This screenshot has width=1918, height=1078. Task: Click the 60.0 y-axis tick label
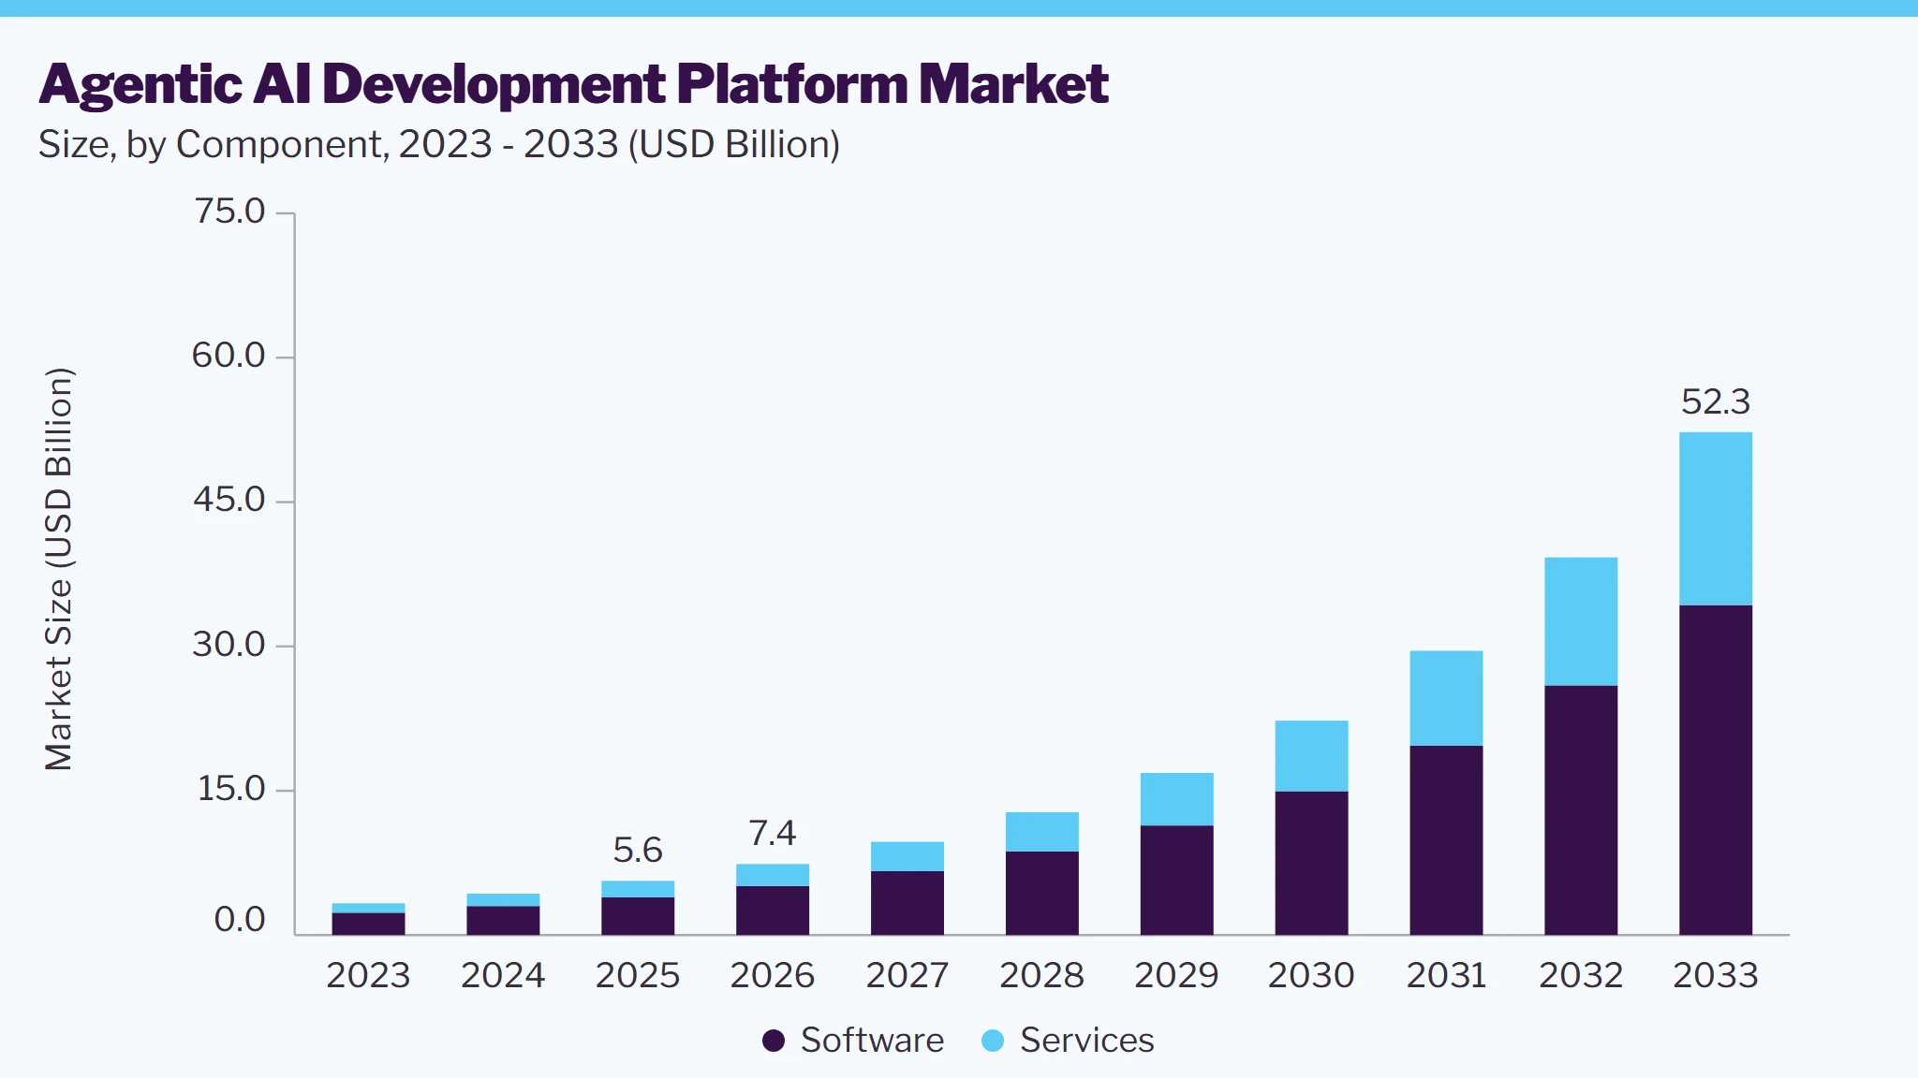(x=229, y=356)
